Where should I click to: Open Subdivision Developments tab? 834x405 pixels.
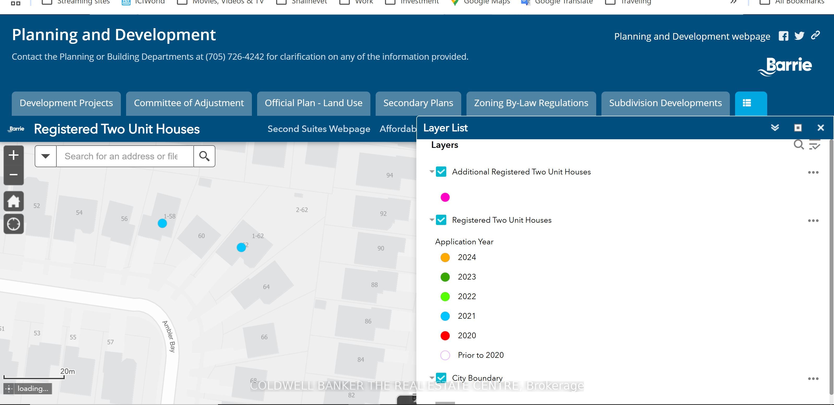(x=665, y=104)
